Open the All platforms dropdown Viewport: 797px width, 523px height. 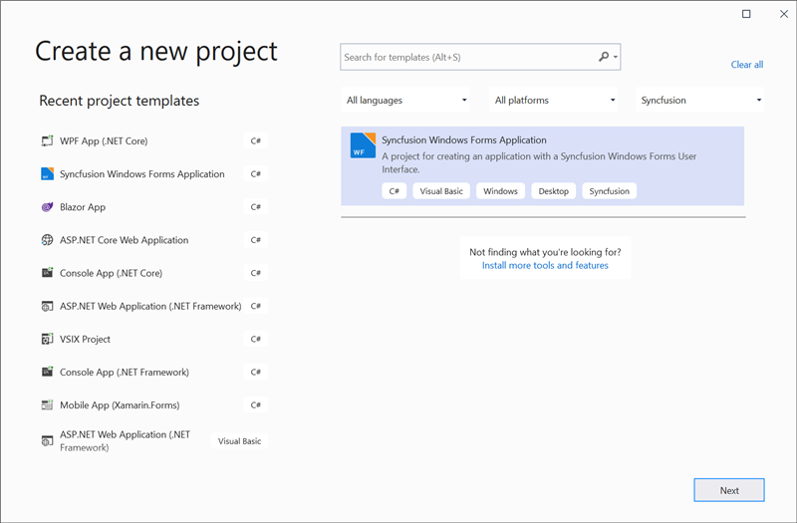555,100
